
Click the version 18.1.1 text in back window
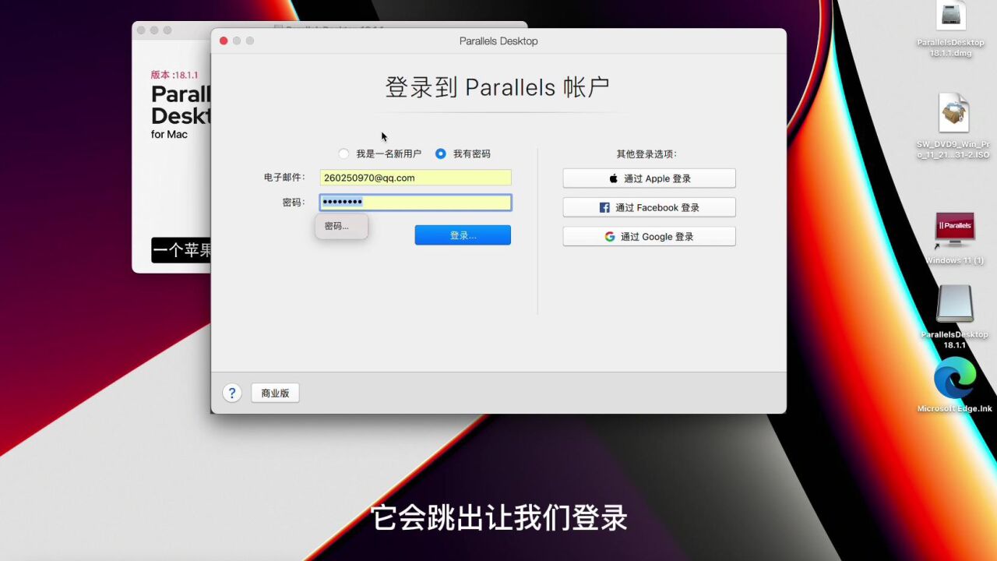click(x=174, y=75)
